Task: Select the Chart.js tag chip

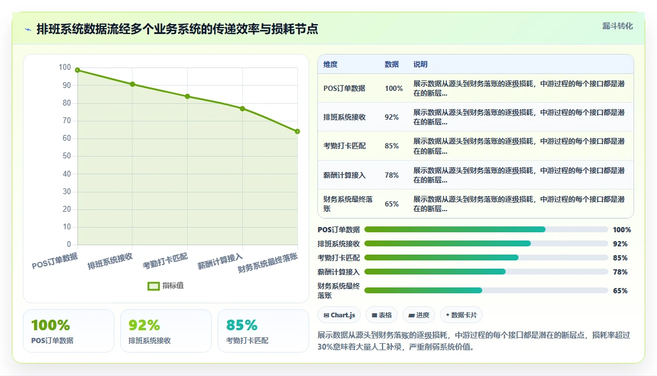Action: click(x=340, y=315)
